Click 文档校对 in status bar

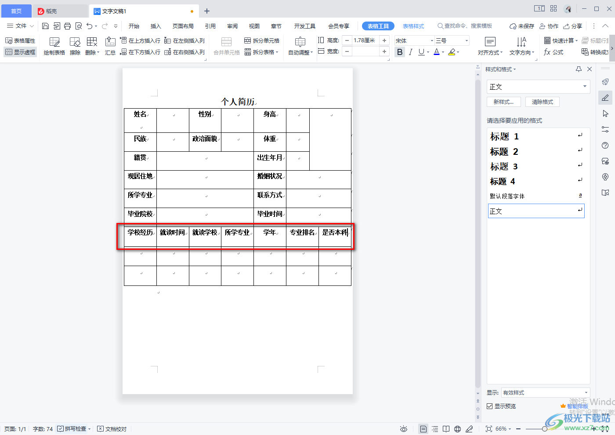coord(112,429)
